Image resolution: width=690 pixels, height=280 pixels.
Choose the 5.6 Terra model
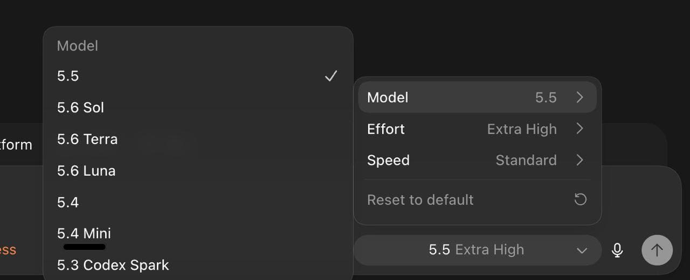198,139
